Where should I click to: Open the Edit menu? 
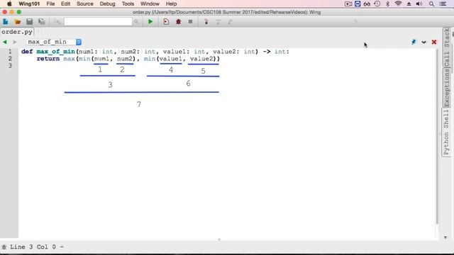[65, 4]
